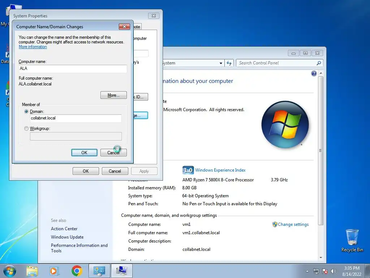Image resolution: width=370 pixels, height=278 pixels.
Task: Click the ALA.collabnet.local full name text
Action: 35,84
